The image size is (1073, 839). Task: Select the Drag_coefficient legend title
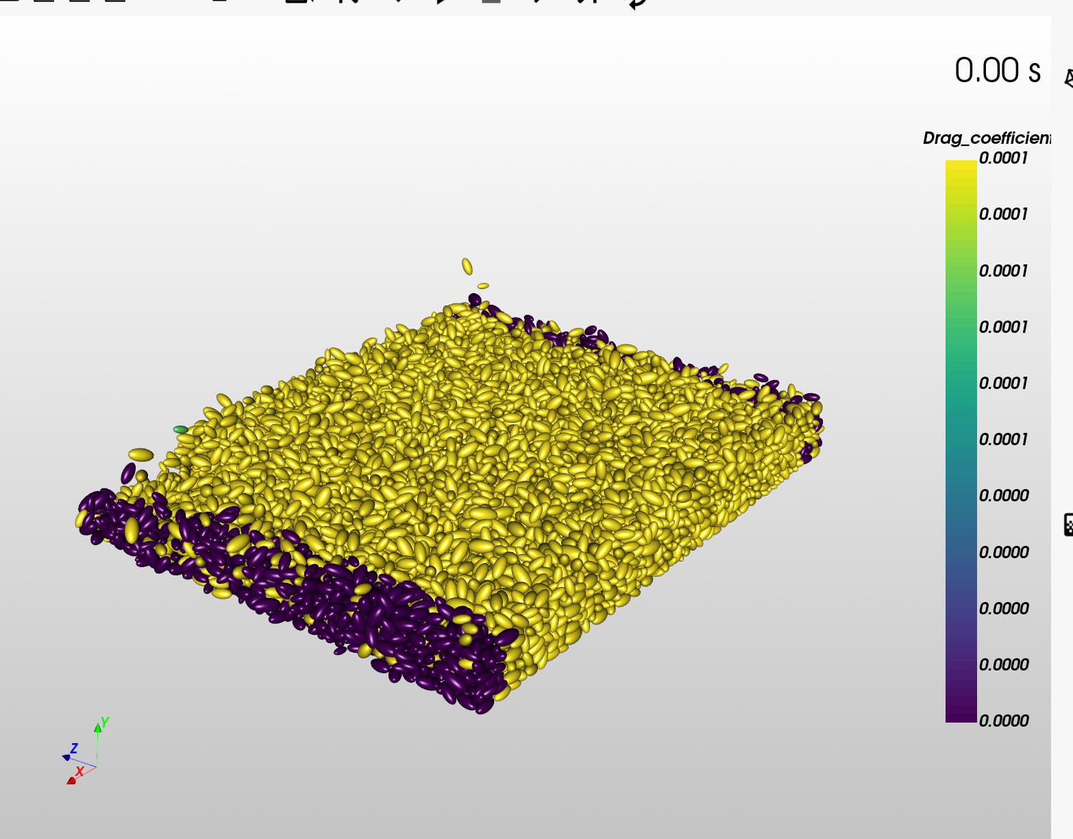point(987,138)
